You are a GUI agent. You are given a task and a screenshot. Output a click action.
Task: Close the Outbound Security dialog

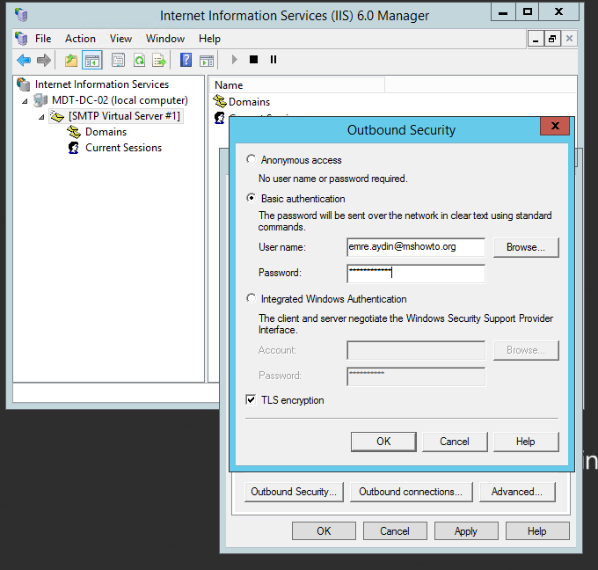click(555, 127)
